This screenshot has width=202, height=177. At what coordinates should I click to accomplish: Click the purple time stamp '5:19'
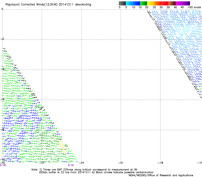click(71, 165)
